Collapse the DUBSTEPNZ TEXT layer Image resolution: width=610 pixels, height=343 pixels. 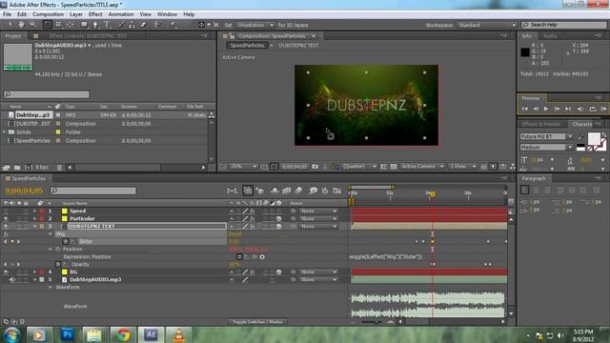click(34, 226)
